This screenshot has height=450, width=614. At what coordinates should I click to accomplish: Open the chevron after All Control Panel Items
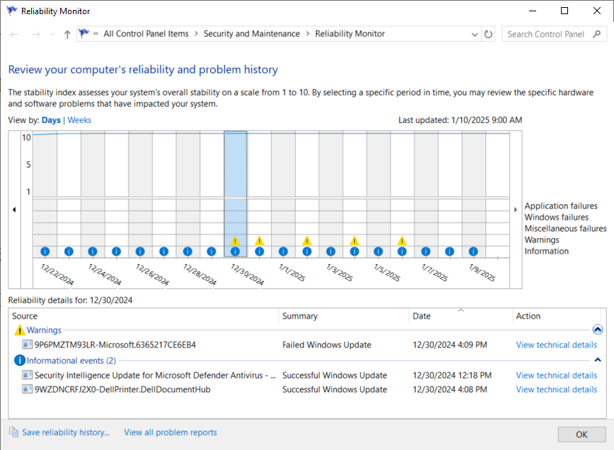tap(196, 34)
